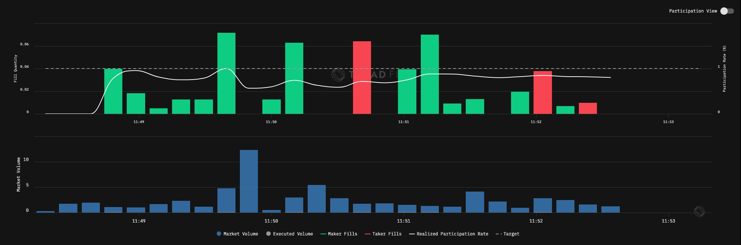Viewport: 741px width, 245px height.
Task: Select the Realized Participation Rate legend label
Action: pos(452,234)
